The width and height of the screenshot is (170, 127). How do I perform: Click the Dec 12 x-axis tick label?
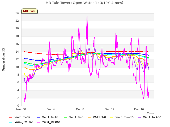click(109, 109)
